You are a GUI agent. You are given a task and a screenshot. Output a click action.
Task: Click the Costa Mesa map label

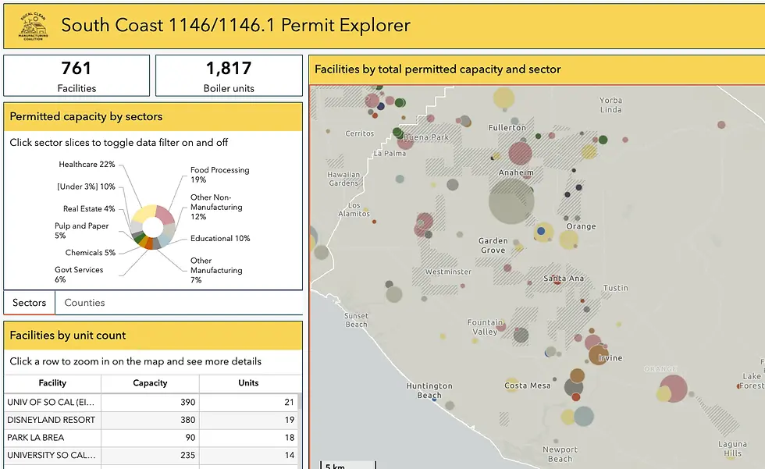pos(528,386)
